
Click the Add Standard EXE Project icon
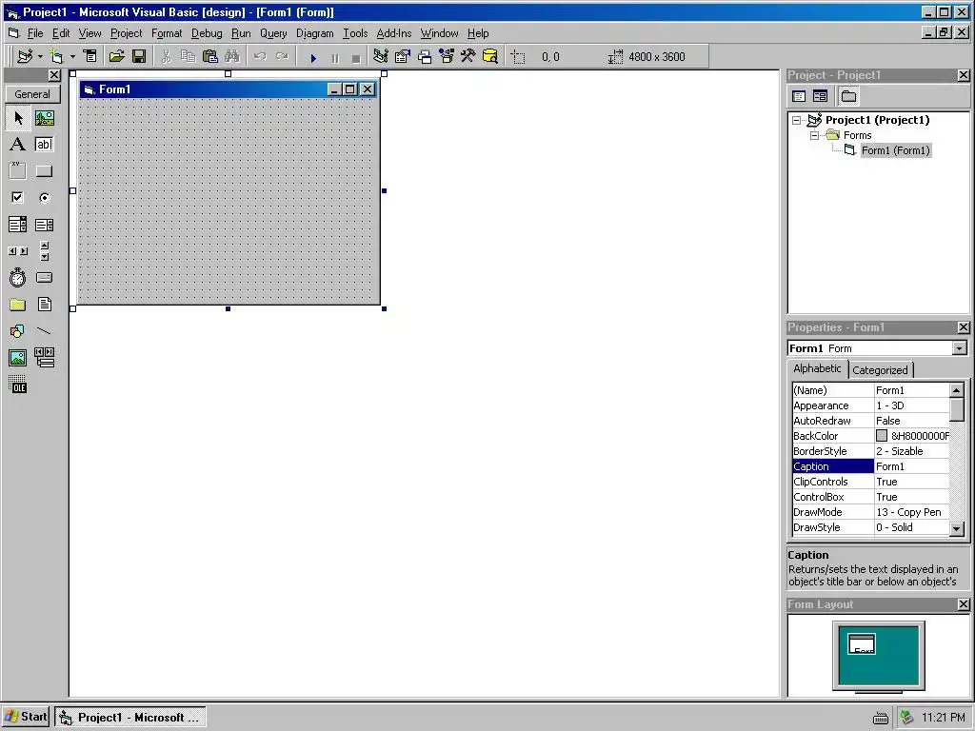tap(25, 56)
